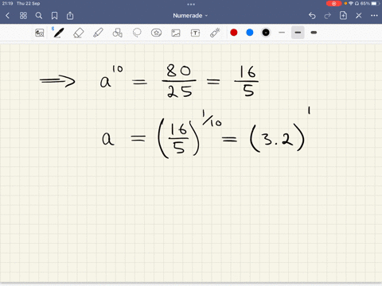Select the Laser pointer tool
Image resolution: width=382 pixels, height=286 pixels.
point(215,33)
